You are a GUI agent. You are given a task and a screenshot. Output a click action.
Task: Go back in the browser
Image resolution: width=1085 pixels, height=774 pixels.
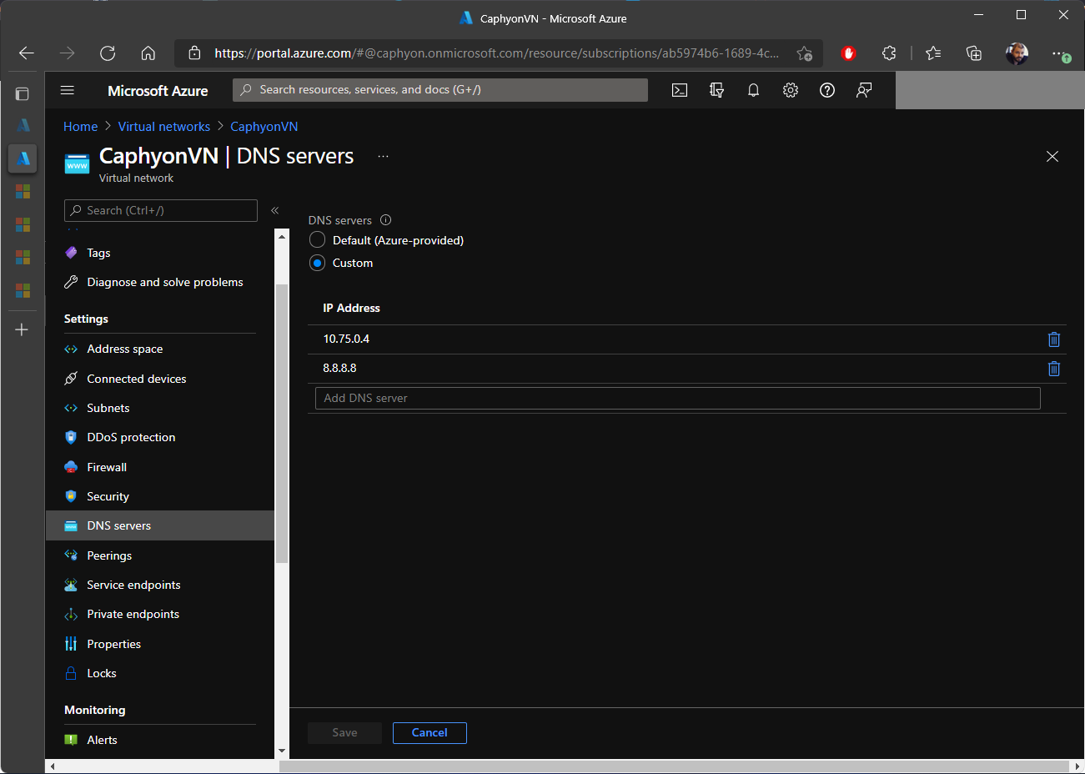pos(27,53)
